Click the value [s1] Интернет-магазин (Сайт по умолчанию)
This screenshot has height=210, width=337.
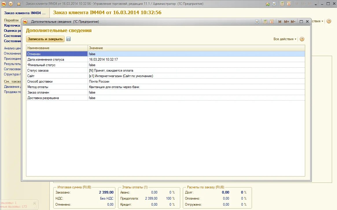coord(121,76)
